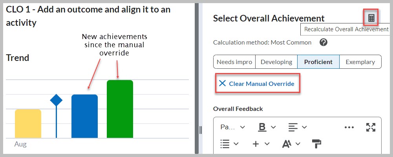Click the green achievement bar
393x157 pixels.
tap(120, 109)
